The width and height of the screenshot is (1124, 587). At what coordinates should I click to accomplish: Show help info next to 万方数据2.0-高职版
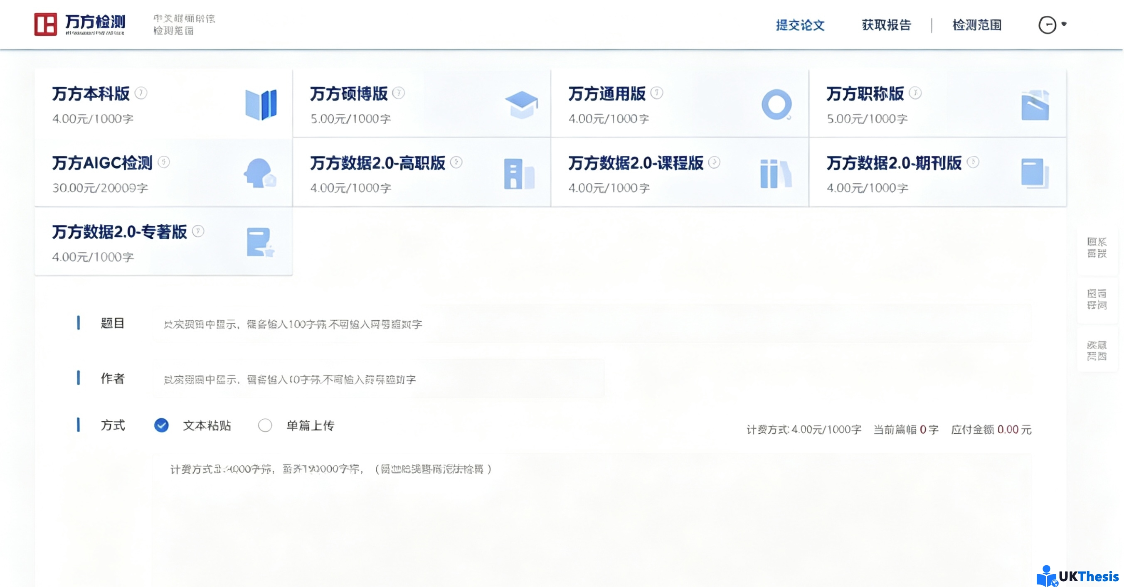456,162
